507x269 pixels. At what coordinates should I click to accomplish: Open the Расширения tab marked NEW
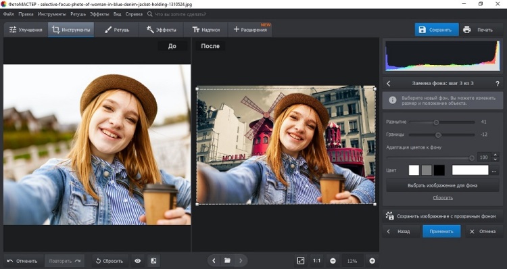tap(250, 30)
